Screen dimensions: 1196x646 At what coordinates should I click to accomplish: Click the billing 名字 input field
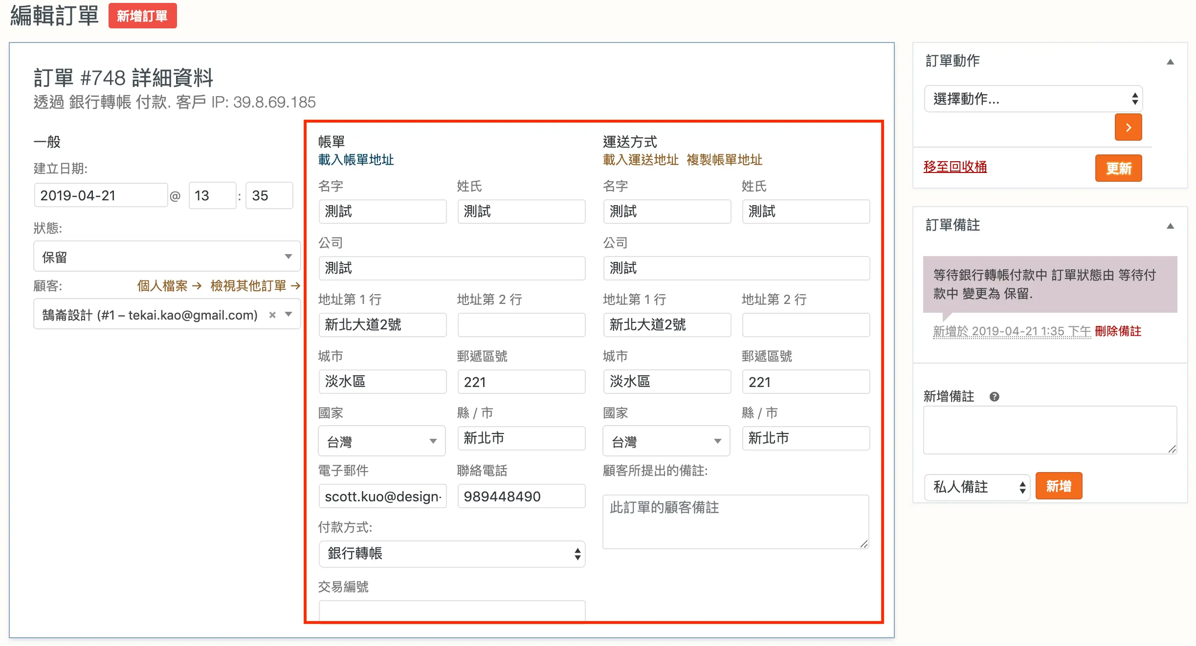(x=382, y=212)
